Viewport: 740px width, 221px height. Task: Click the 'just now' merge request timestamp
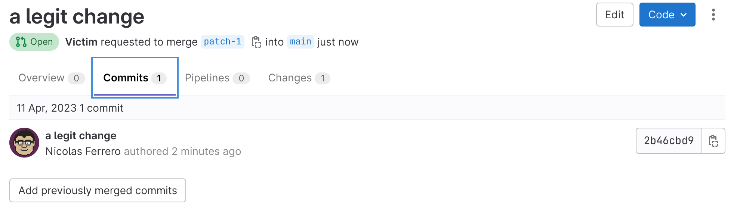(x=338, y=42)
